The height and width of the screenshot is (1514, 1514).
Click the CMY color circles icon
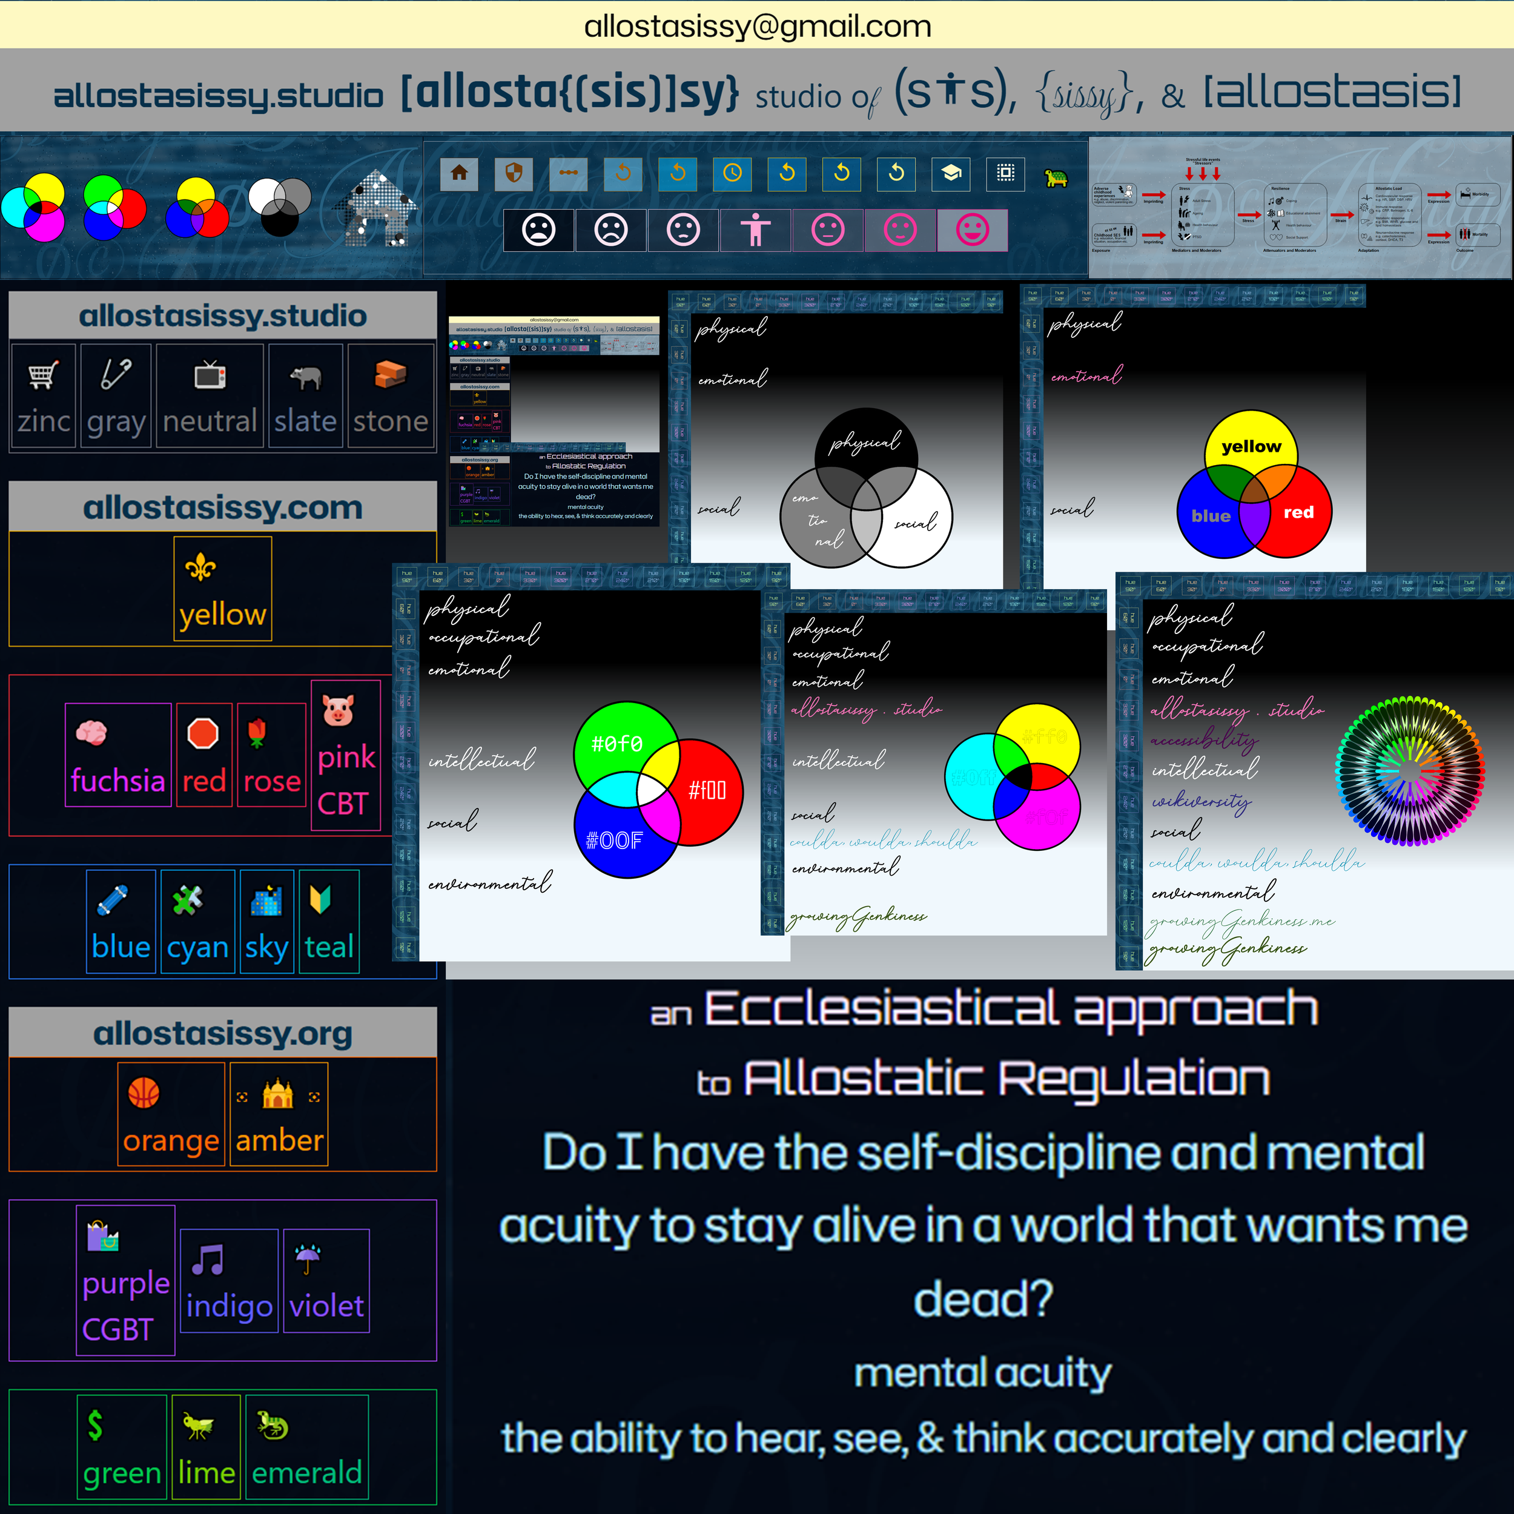33,208
